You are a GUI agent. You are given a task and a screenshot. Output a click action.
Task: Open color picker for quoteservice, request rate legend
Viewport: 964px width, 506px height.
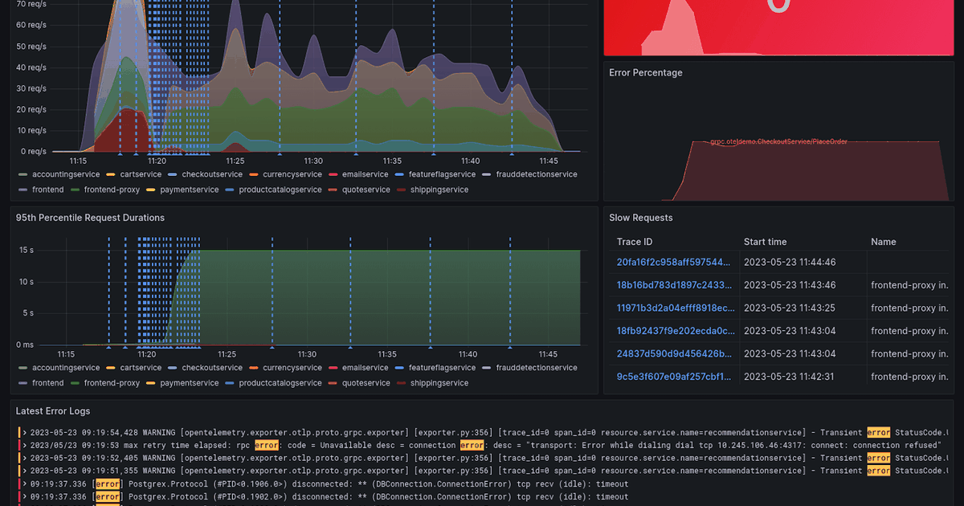pyautogui.click(x=334, y=190)
